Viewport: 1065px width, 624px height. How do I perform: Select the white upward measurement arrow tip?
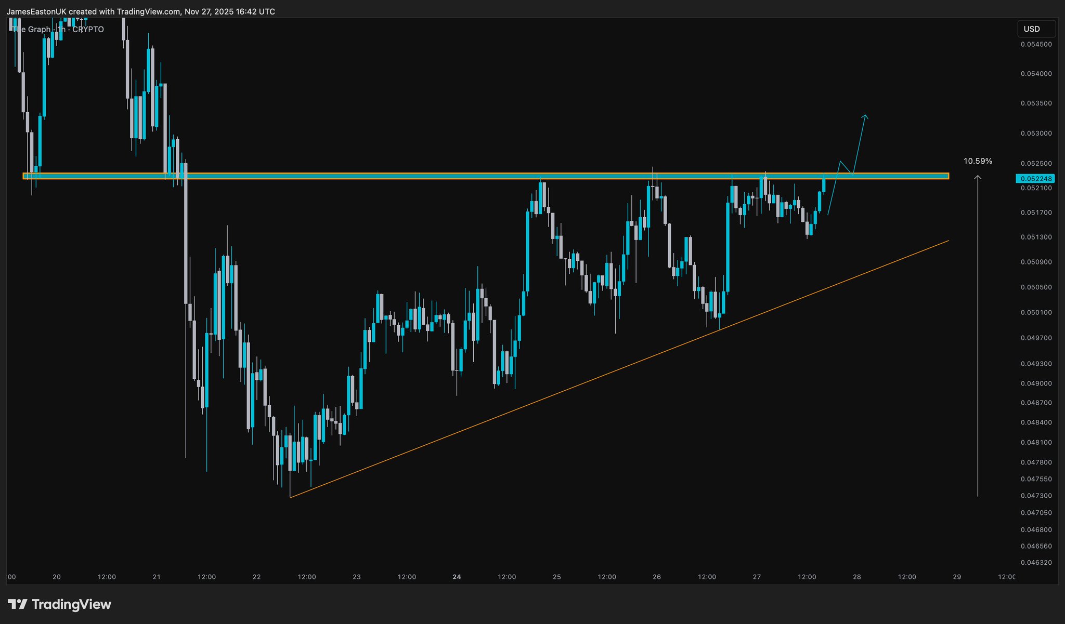pos(978,177)
